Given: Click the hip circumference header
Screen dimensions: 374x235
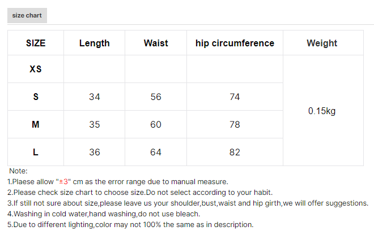Looking at the screenshot, I should (x=235, y=43).
